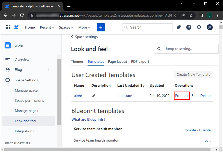Viewport: 223px width, 152px height.
Task: Add a blog post with plus icon
Action: tap(48, 70)
